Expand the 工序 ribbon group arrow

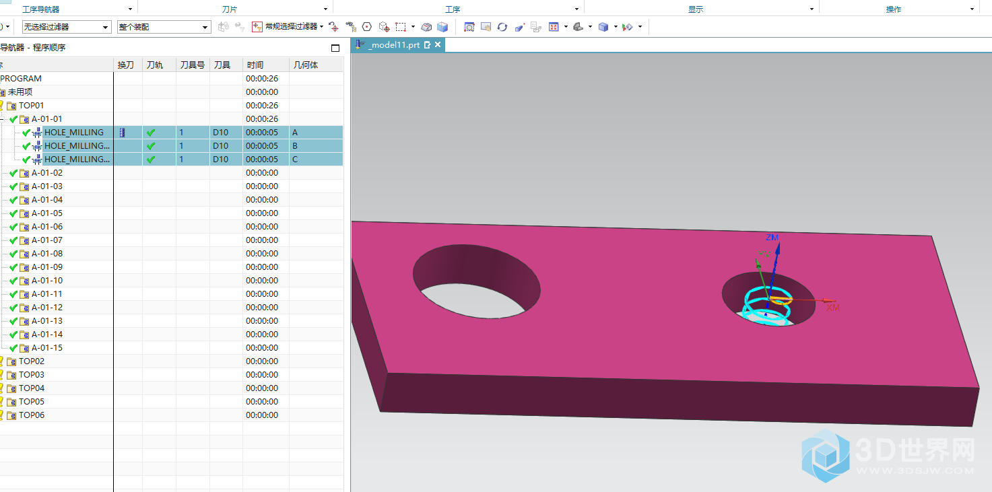pyautogui.click(x=576, y=9)
